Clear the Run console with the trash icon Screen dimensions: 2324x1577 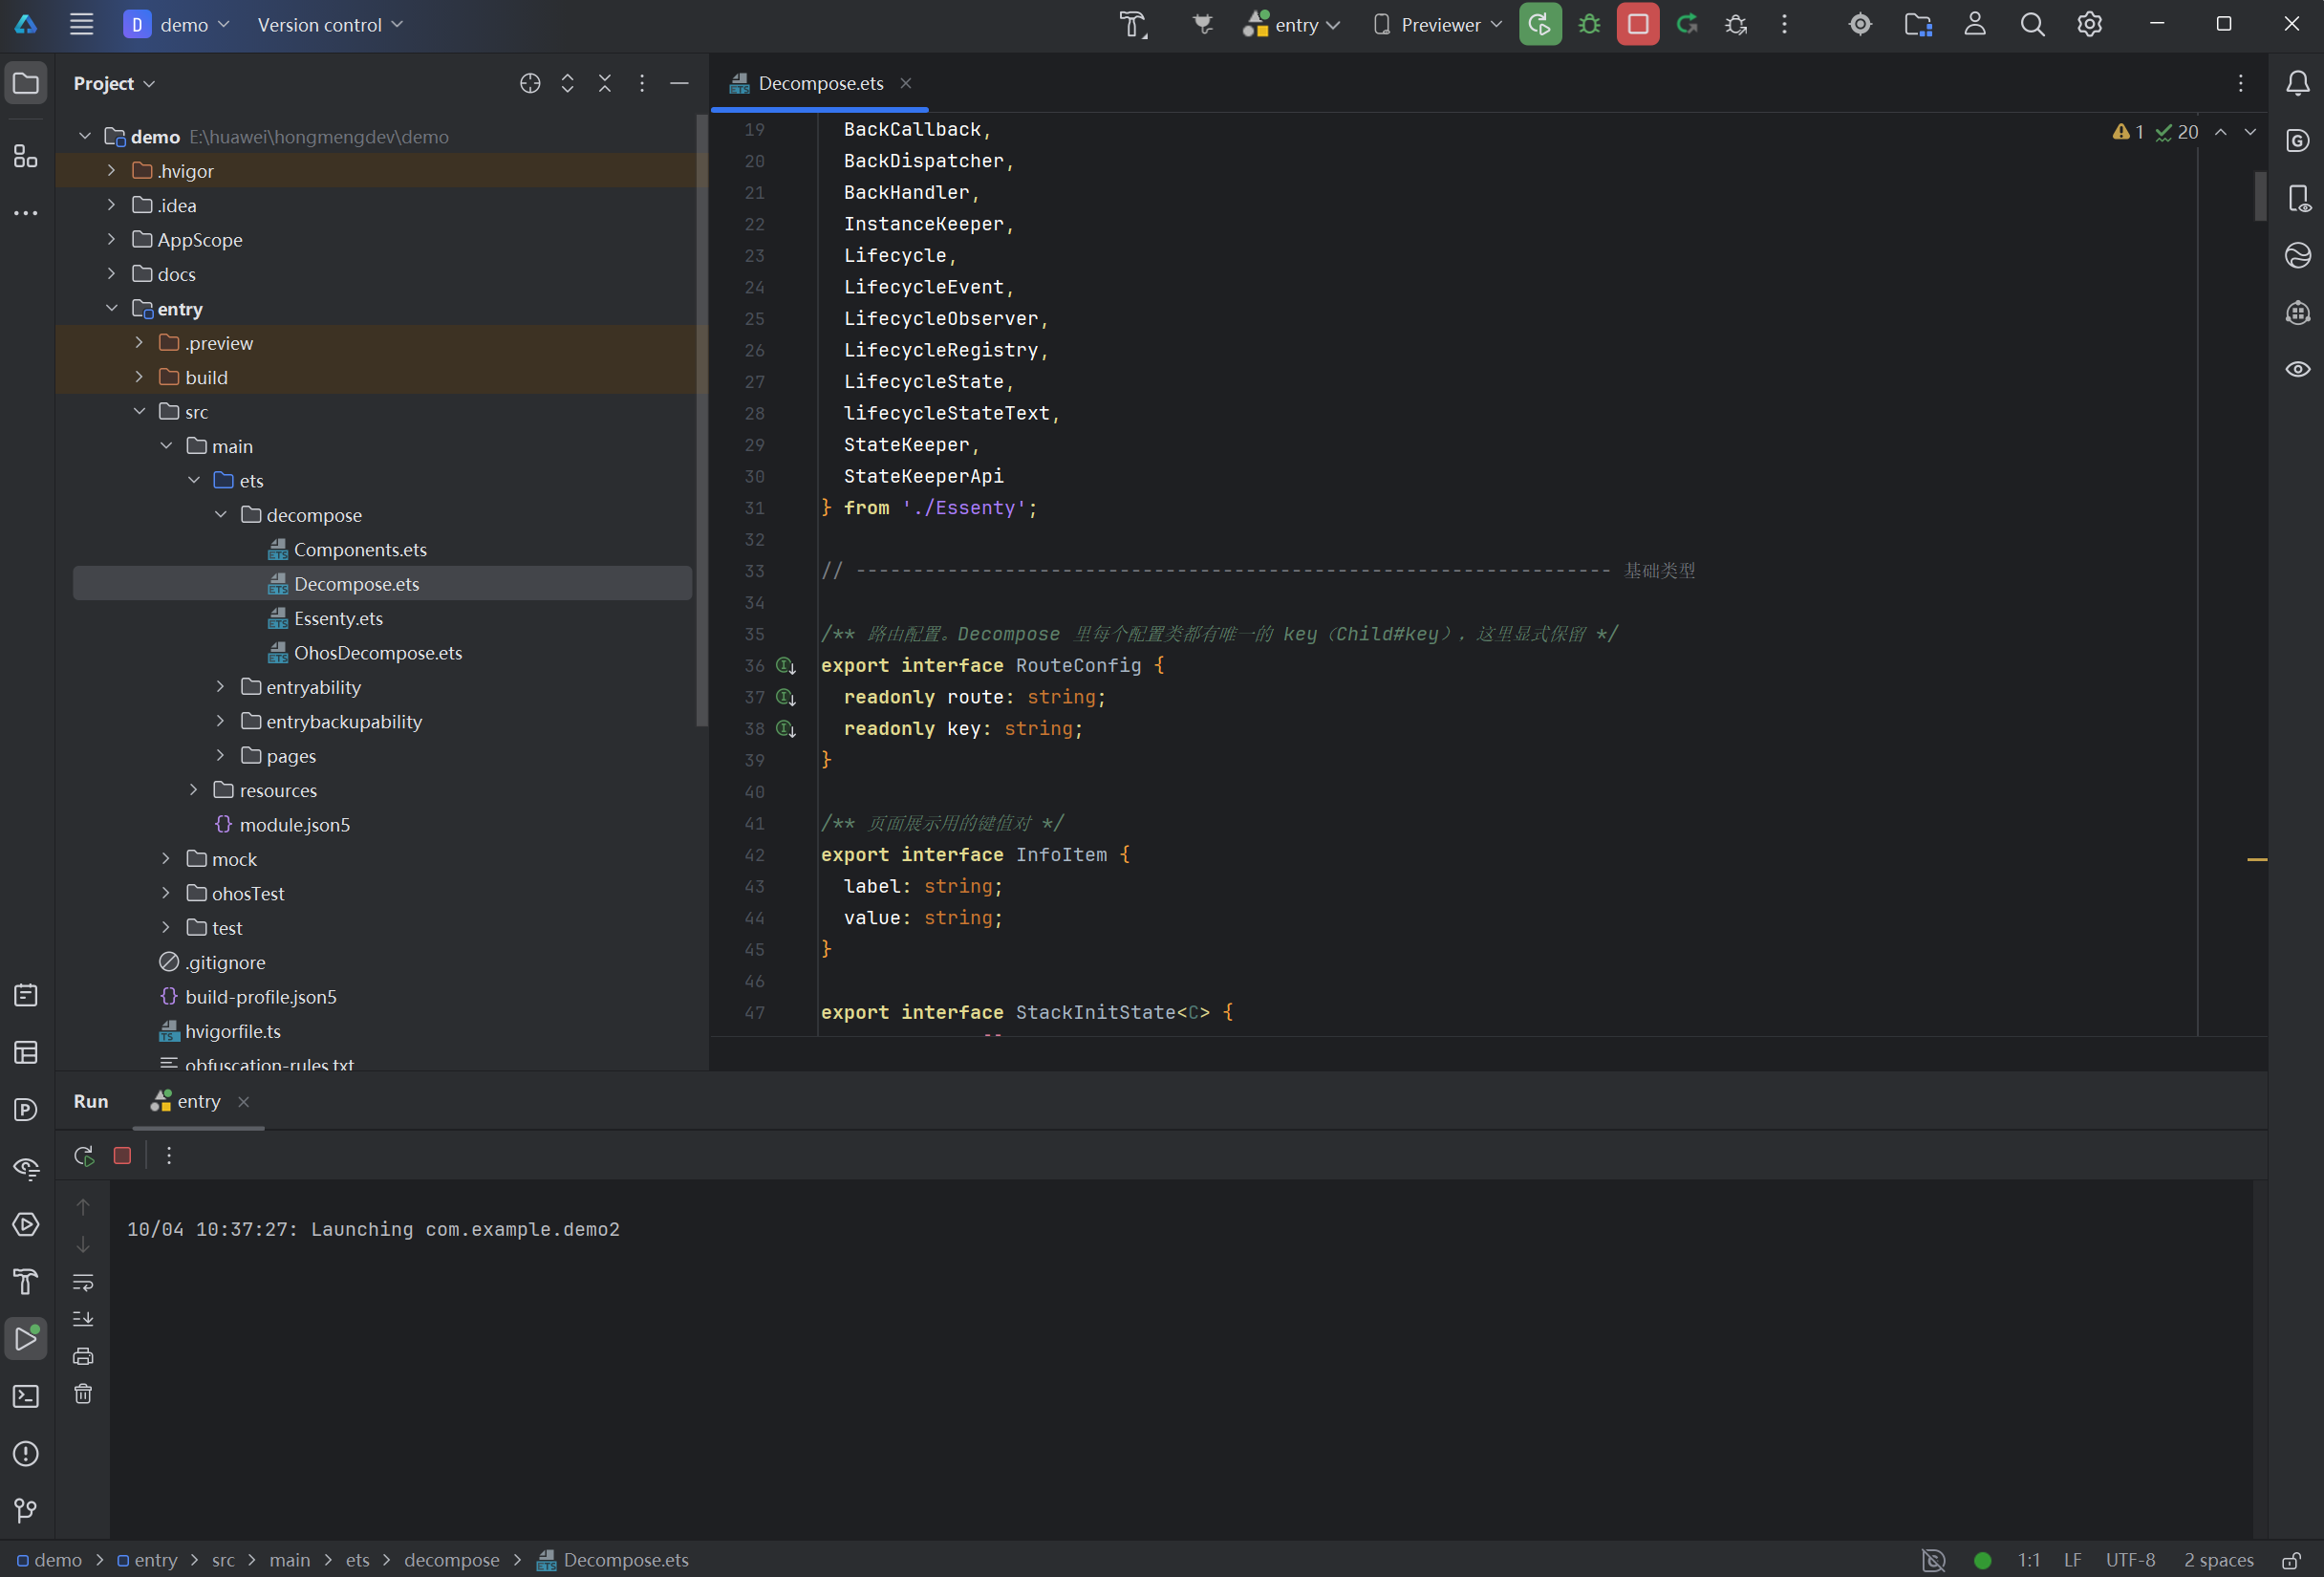83,1393
